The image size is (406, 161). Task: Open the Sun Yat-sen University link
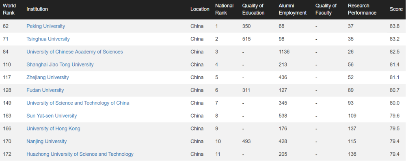[52, 116]
